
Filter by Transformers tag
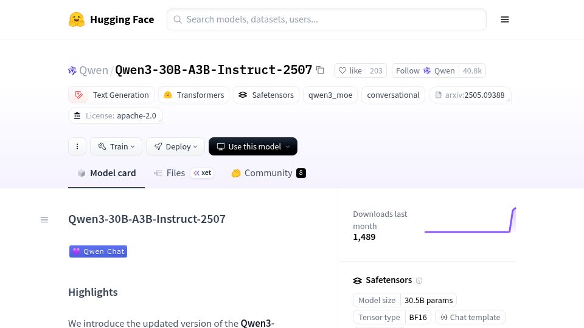pyautogui.click(x=193, y=95)
